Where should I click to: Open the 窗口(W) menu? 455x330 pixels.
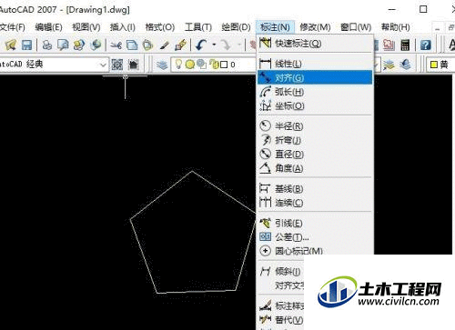pyautogui.click(x=356, y=27)
